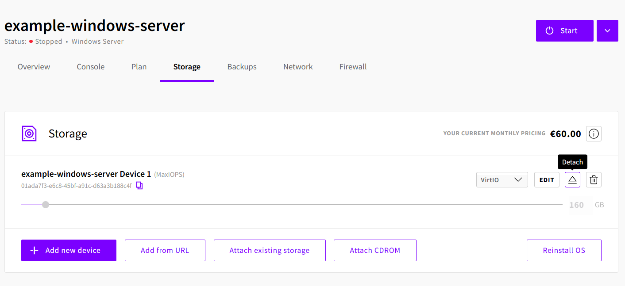This screenshot has height=286, width=625.
Task: Click the 160 GB size field
Action: pyautogui.click(x=576, y=205)
